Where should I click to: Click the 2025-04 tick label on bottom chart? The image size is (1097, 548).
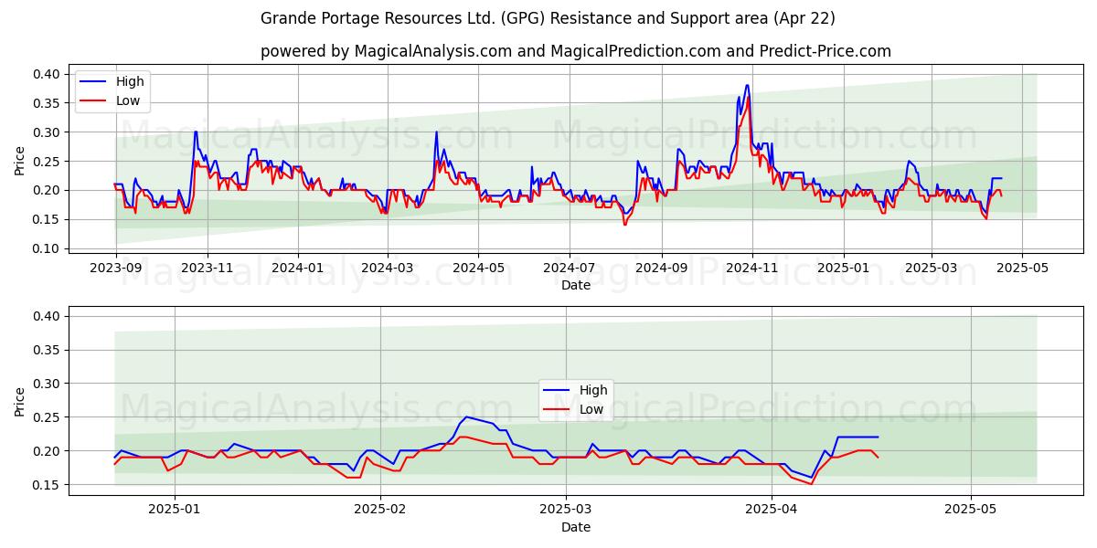tap(772, 511)
